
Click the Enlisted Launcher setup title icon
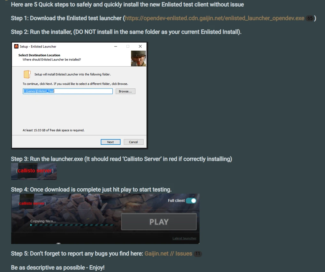[16, 46]
